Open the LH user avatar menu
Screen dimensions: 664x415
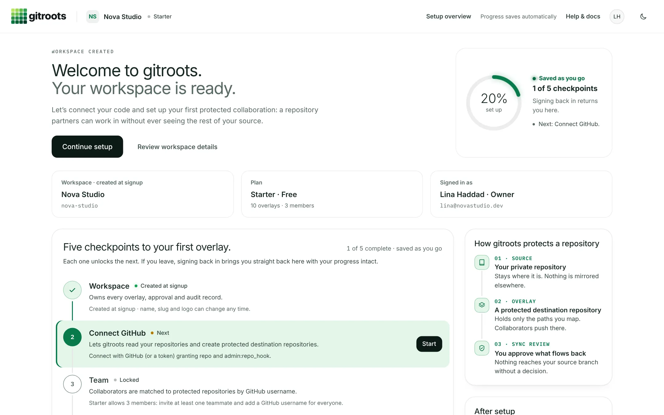point(617,17)
